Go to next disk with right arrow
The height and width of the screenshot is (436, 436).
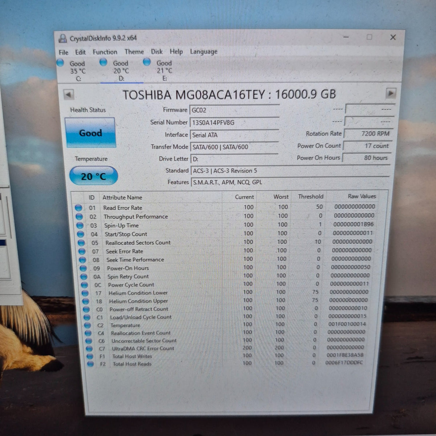pyautogui.click(x=391, y=93)
